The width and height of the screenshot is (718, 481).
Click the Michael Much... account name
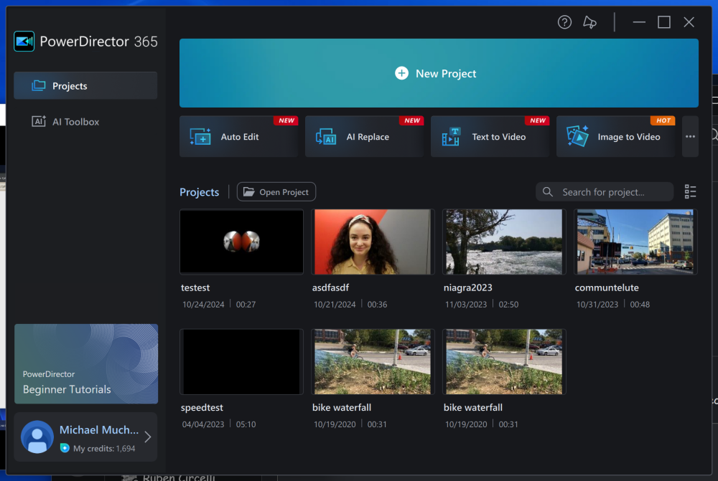tap(99, 430)
